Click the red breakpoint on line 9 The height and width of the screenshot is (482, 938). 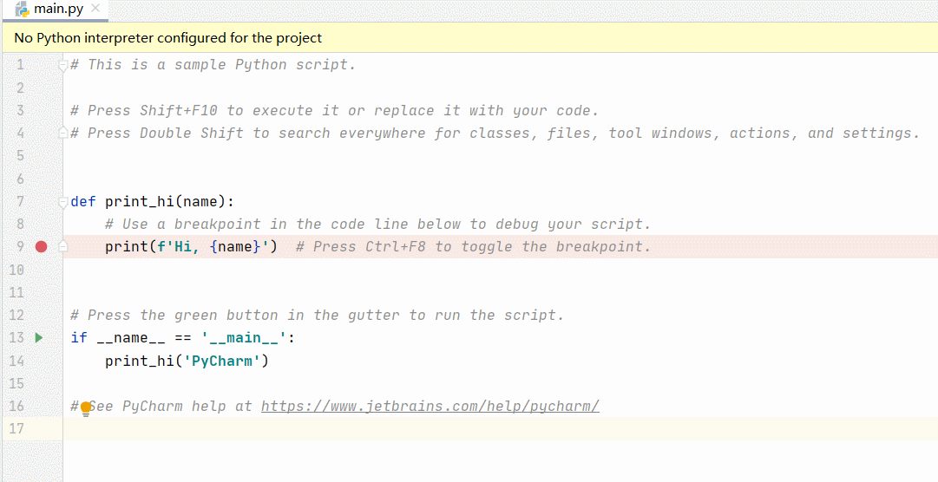coord(41,246)
